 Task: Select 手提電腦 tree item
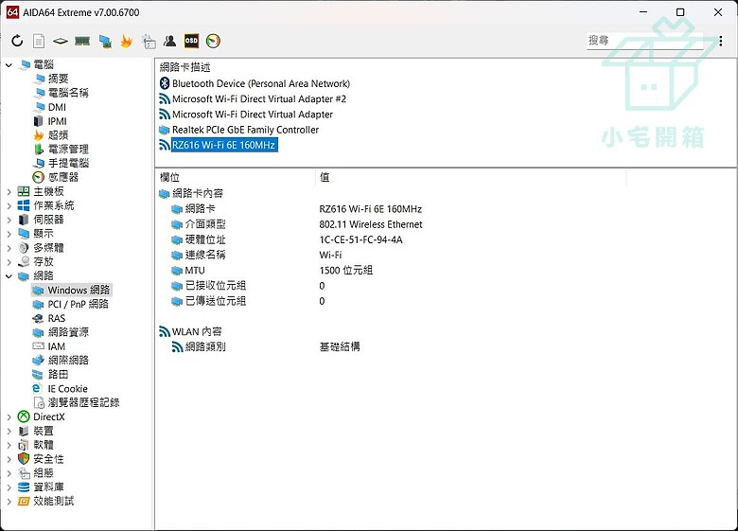click(68, 164)
